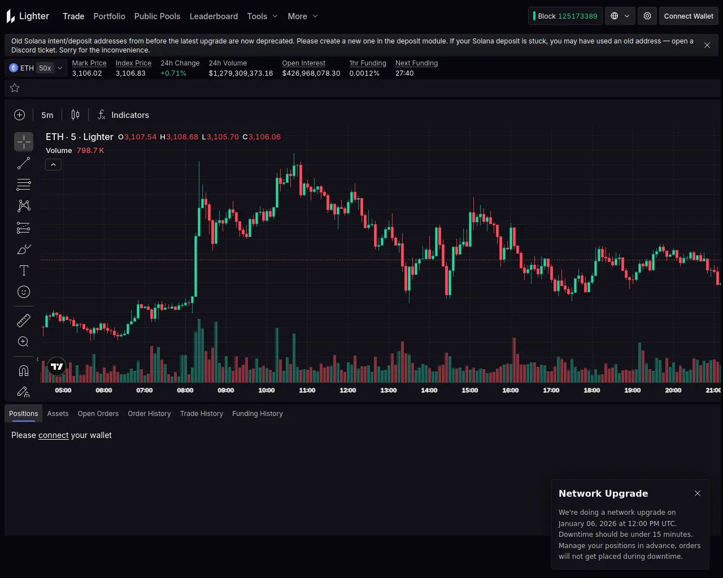View the Trade History tab
723x578 pixels.
(x=202, y=414)
